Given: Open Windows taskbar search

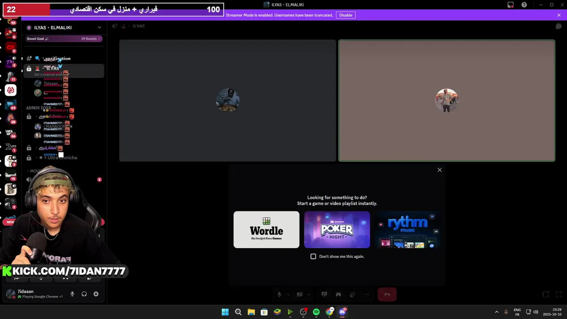Looking at the screenshot, I should pyautogui.click(x=238, y=312).
